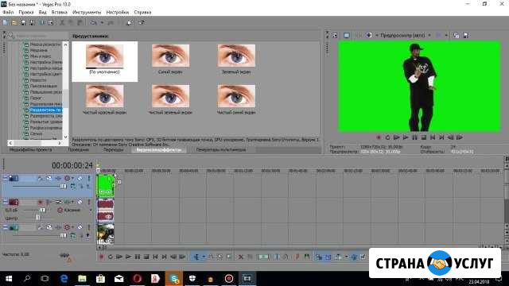The height and width of the screenshot is (286, 509).
Task: Click timeline Record button
Action: pos(101,257)
